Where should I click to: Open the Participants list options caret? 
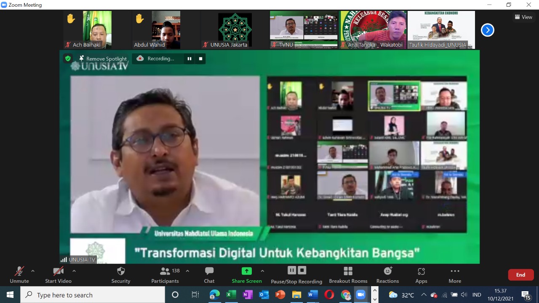tap(187, 271)
